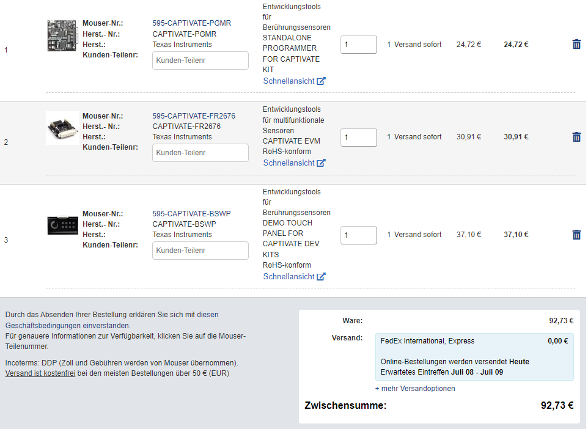Open the 'Versand ist kostenfrei' link

(x=40, y=373)
